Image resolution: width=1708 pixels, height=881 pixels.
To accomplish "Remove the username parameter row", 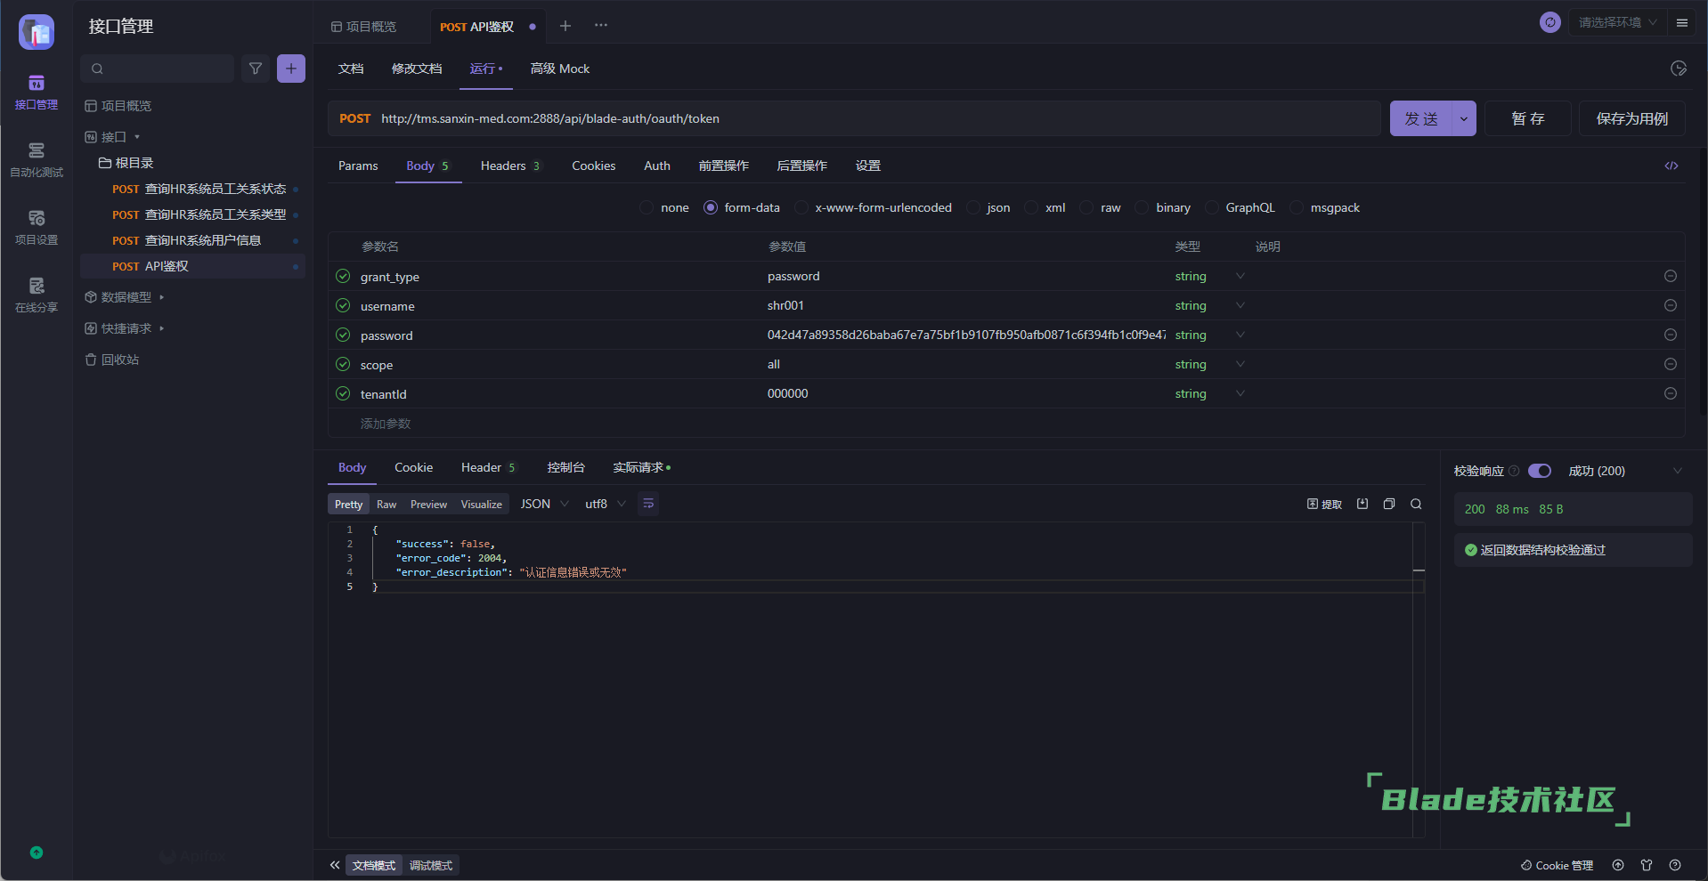I will [x=1671, y=305].
